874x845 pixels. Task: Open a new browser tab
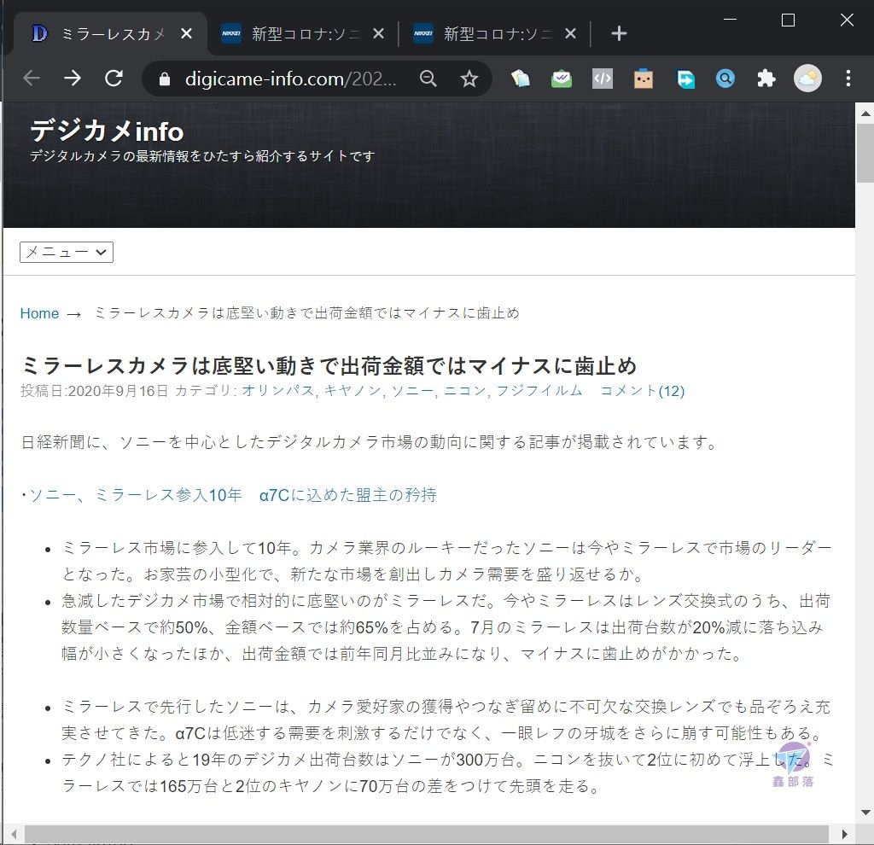point(619,33)
